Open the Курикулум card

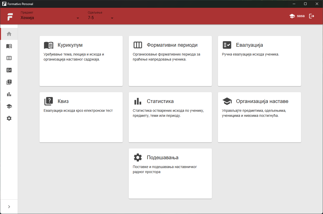[x=81, y=61]
